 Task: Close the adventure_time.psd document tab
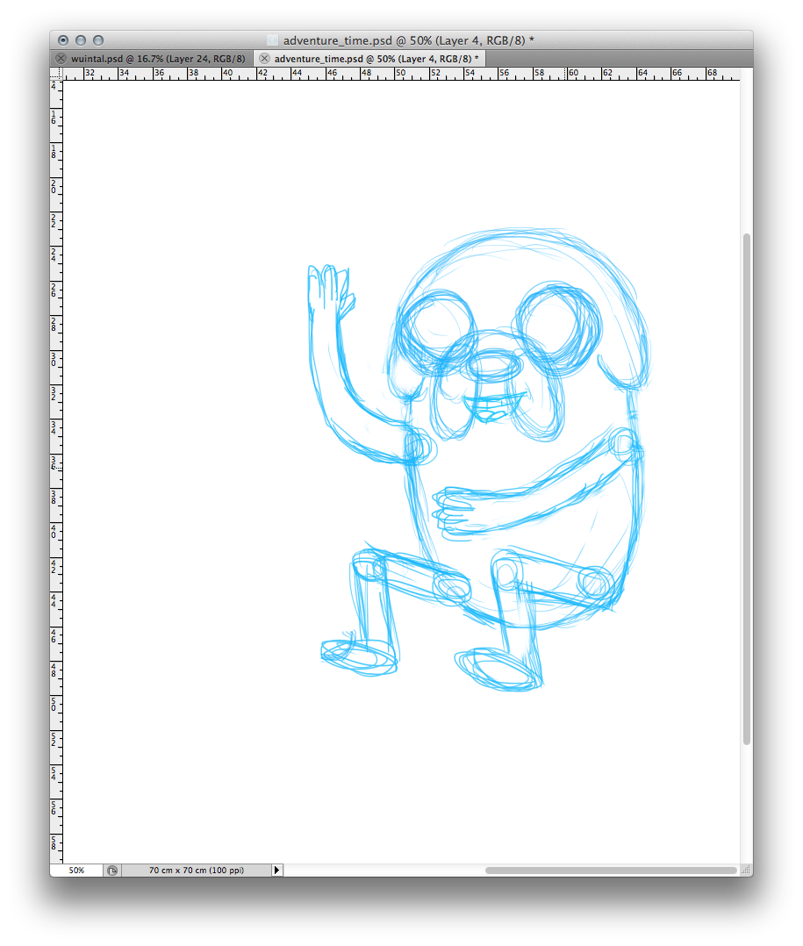(x=264, y=58)
